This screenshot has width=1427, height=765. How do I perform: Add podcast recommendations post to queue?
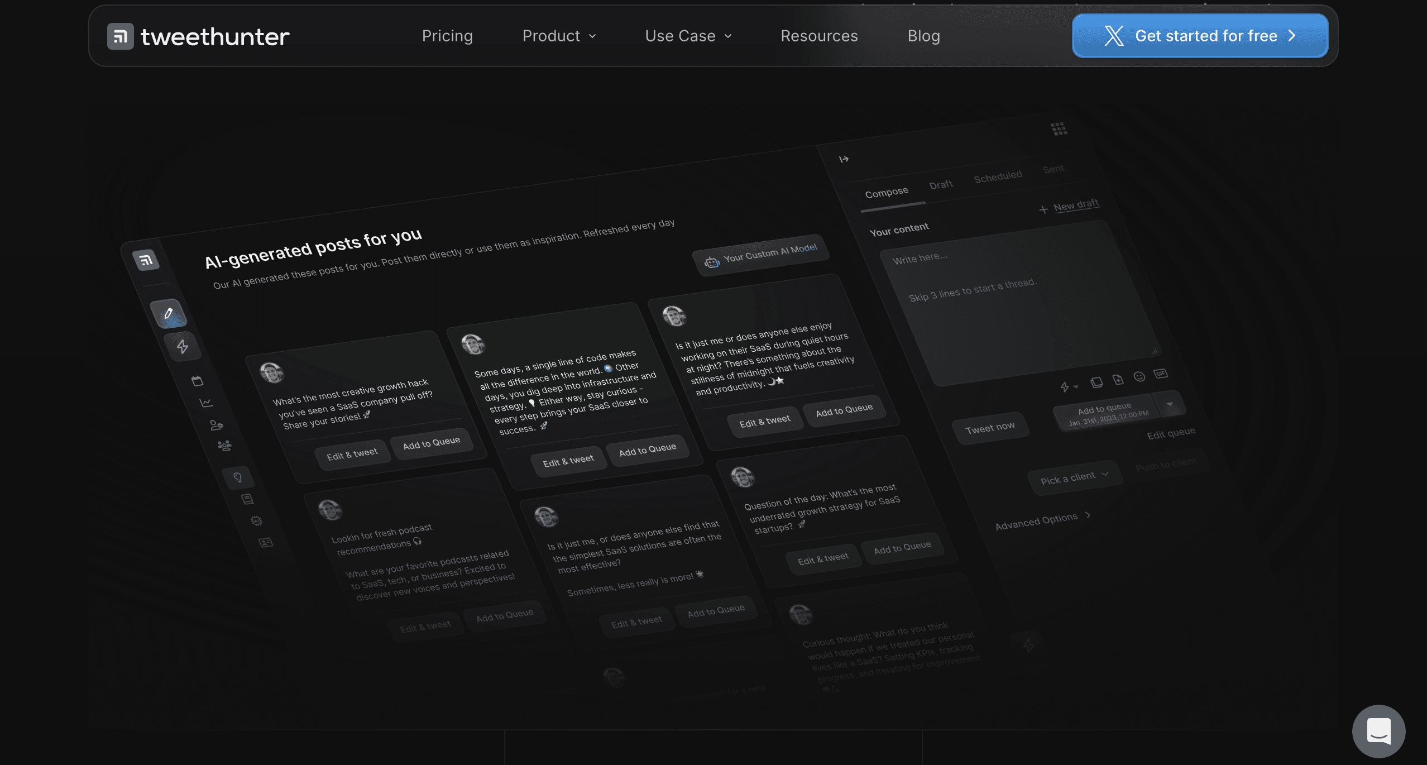[505, 615]
